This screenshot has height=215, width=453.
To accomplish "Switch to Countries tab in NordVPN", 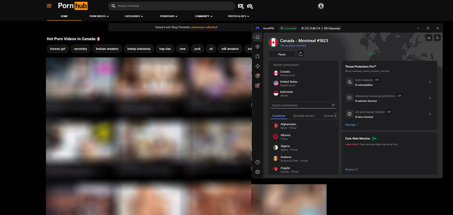I will (279, 116).
